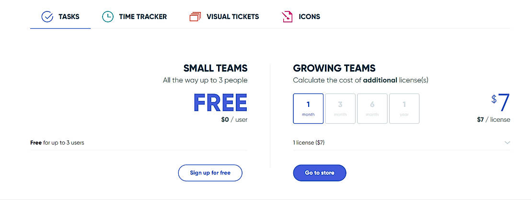Open the 1 license ($7) selector
The width and height of the screenshot is (531, 200).
click(309, 143)
